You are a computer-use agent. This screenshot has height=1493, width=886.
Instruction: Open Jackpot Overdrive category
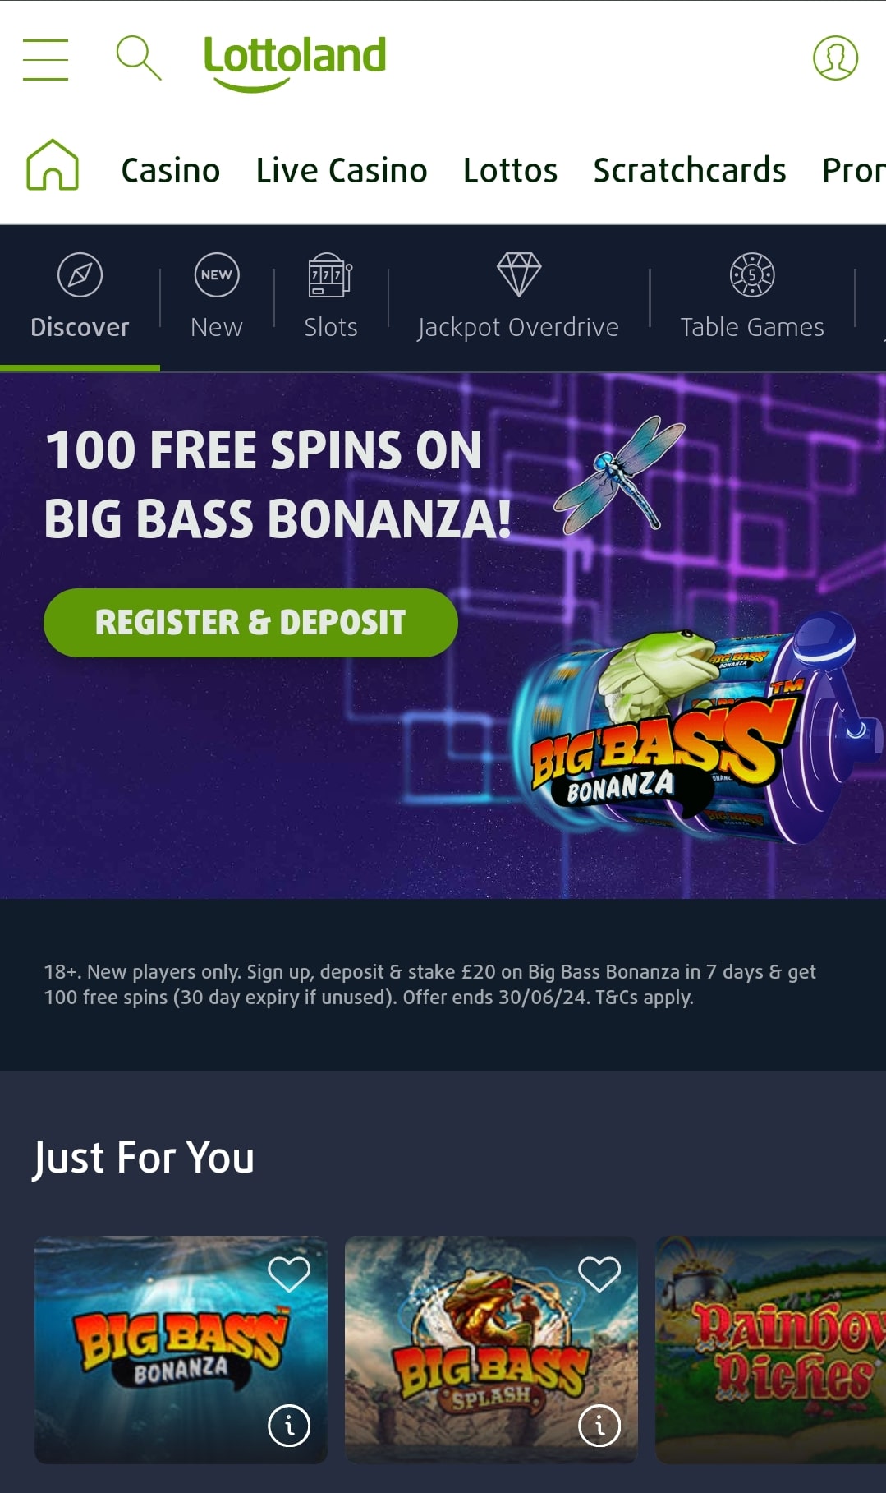[518, 297]
